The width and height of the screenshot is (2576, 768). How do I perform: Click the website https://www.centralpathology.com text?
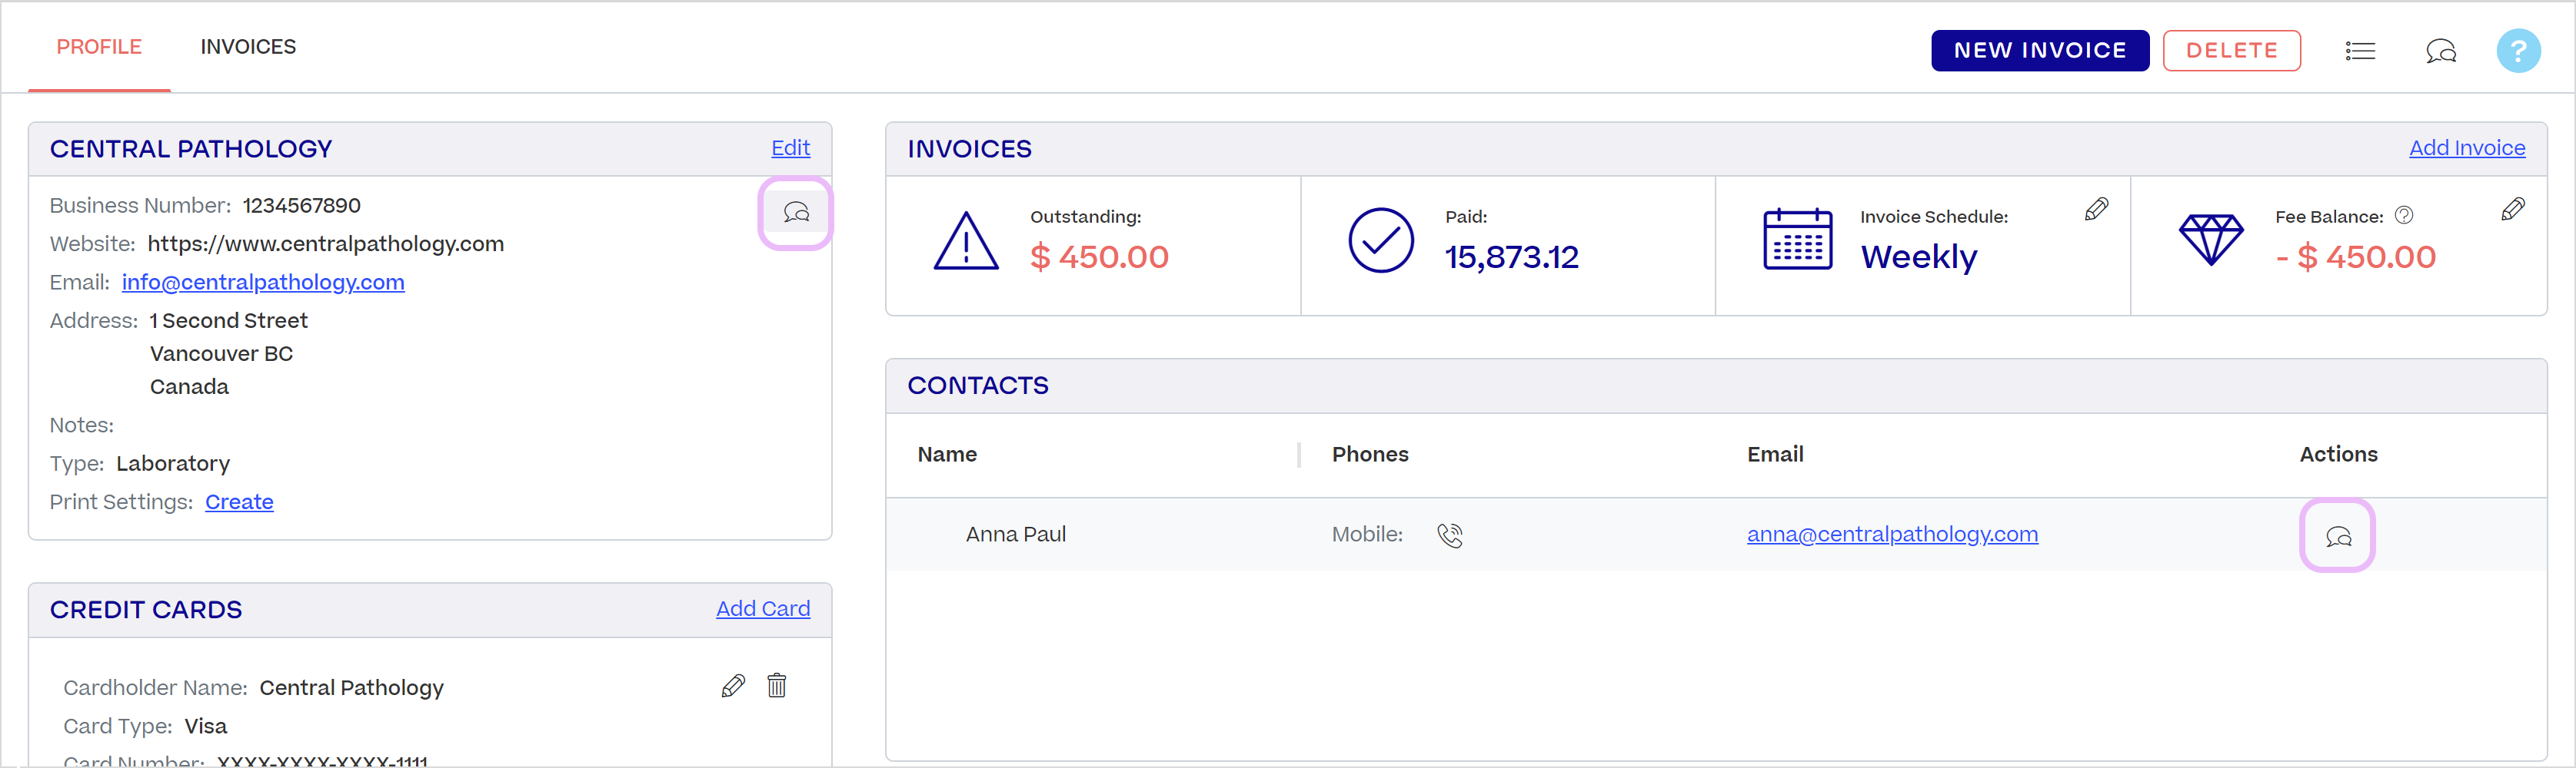pos(326,245)
